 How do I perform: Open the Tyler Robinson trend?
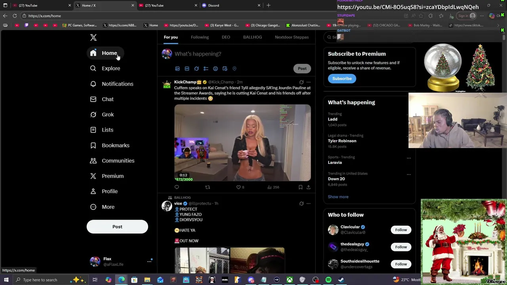coord(342,141)
